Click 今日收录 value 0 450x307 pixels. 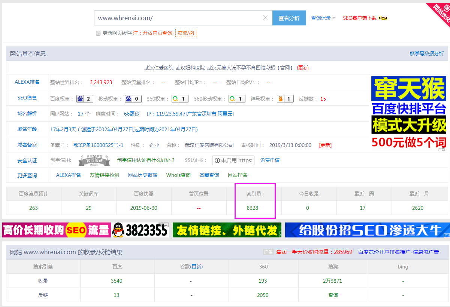pyautogui.click(x=307, y=208)
